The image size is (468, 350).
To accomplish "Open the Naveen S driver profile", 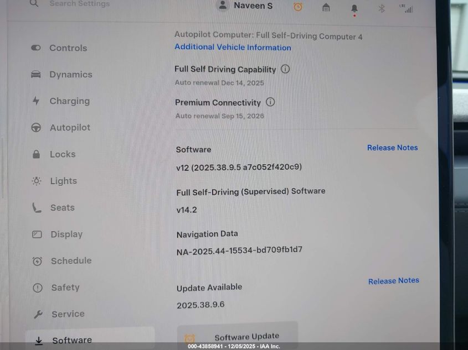I will click(246, 6).
